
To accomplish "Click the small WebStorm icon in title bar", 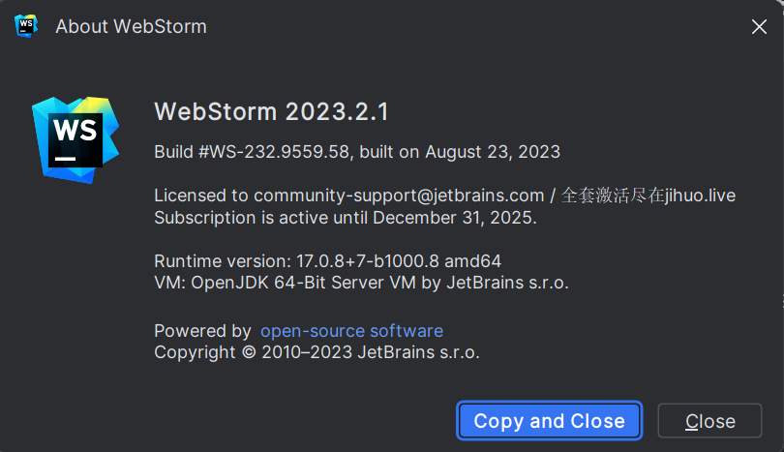I will (x=26, y=26).
